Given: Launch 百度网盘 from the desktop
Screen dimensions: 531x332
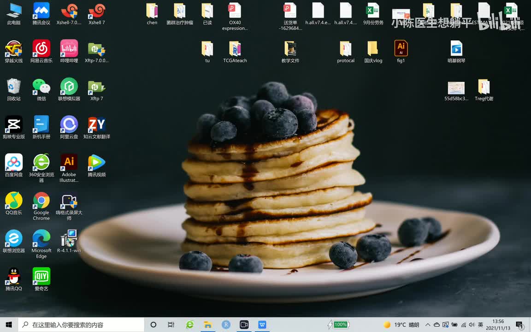Looking at the screenshot, I should (13, 166).
